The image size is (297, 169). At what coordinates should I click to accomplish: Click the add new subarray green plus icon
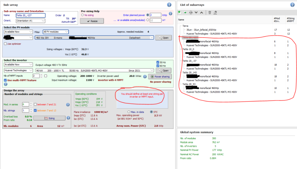coord(179,12)
